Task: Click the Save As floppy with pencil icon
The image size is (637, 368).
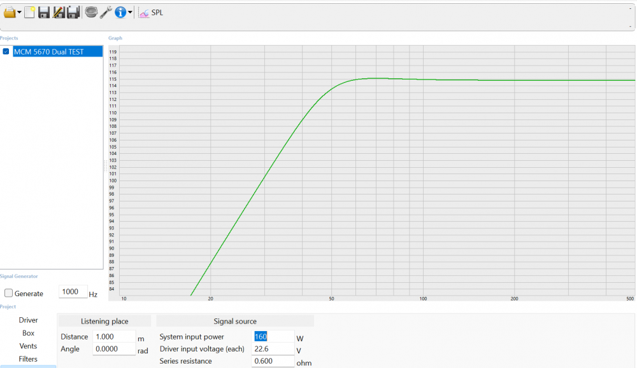Action: 59,12
